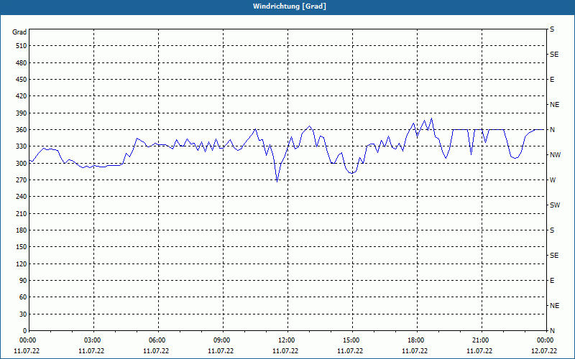
Task: Select the y-axis value 0
Action: (x=25, y=331)
